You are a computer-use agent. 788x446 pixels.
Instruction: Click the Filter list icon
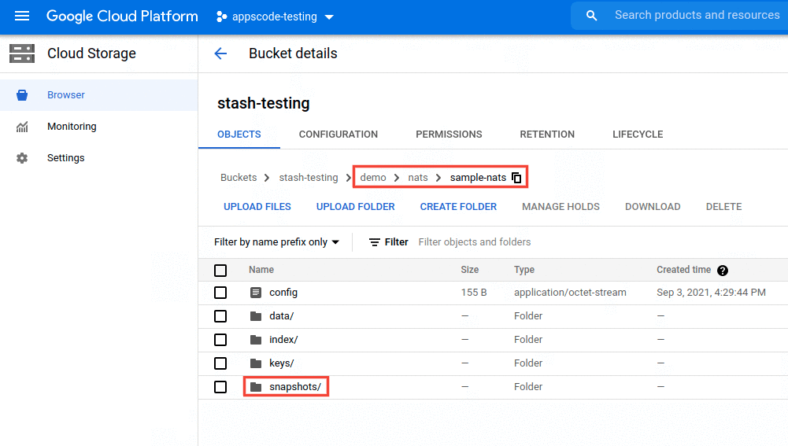[375, 242]
